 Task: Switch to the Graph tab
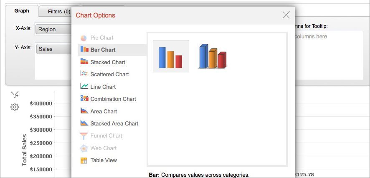(22, 11)
